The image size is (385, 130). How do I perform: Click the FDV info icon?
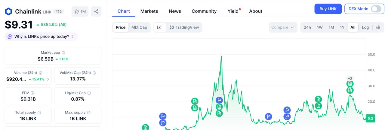32,93
